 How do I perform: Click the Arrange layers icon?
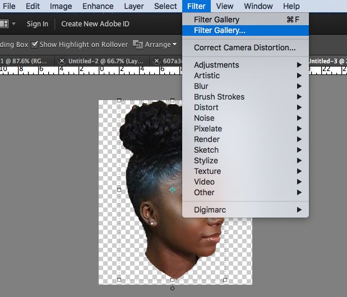138,44
